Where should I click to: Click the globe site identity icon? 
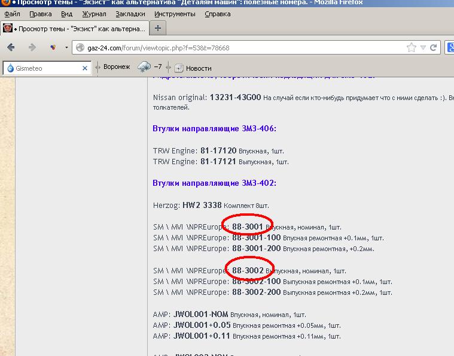80,47
